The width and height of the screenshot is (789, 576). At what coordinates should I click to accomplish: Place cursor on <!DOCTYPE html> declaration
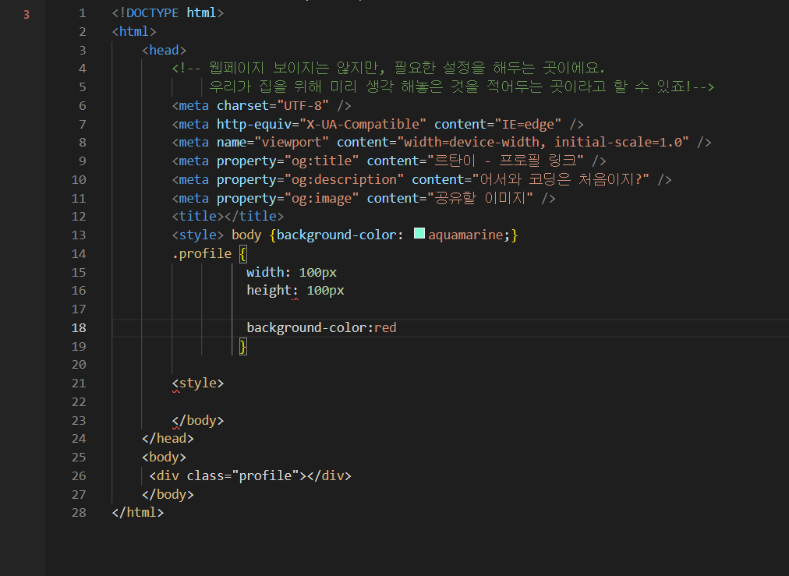click(x=168, y=12)
